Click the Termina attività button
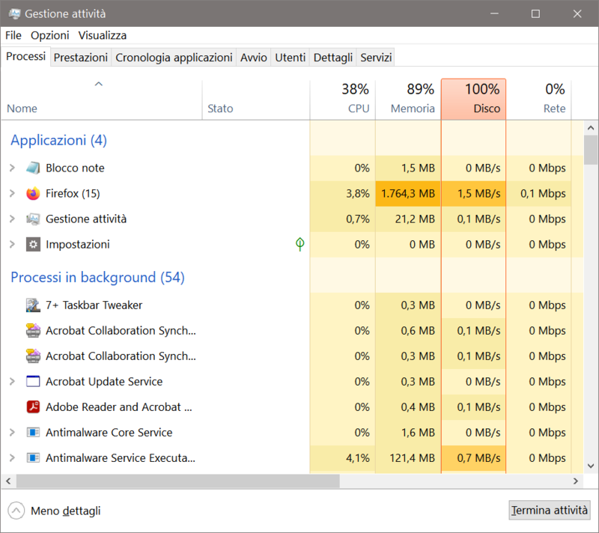This screenshot has height=533, width=599. [x=550, y=510]
